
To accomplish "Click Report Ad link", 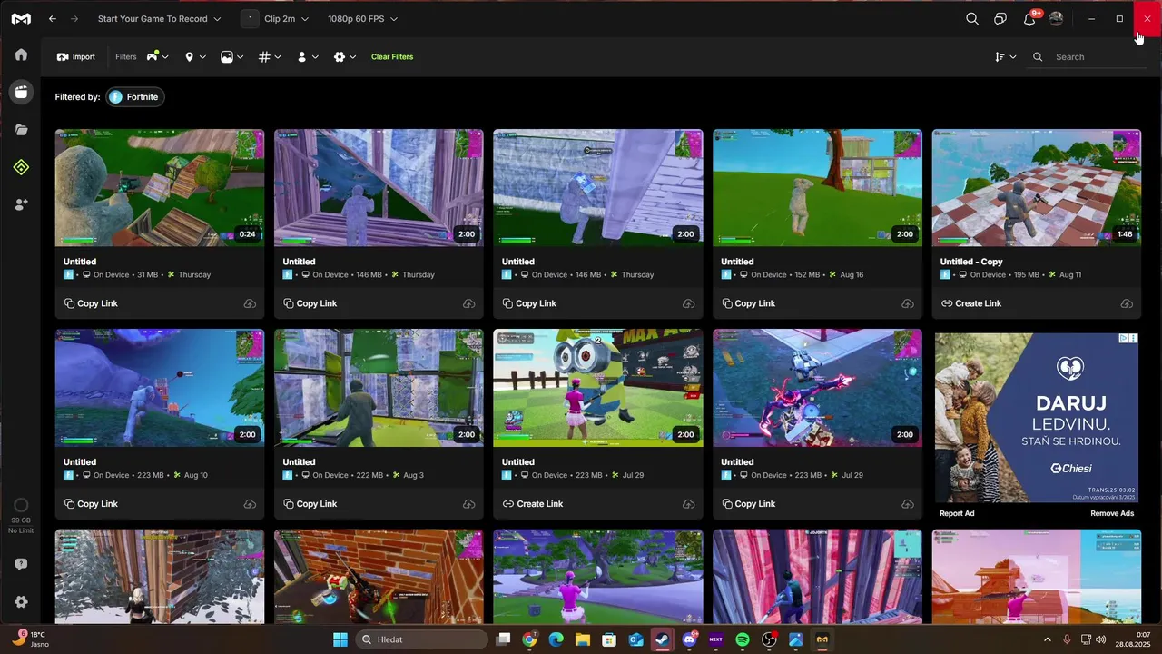I will click(x=957, y=513).
